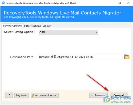The image size is (133, 105).
Task: Click the key icon on Activate License
Action: [33, 95]
